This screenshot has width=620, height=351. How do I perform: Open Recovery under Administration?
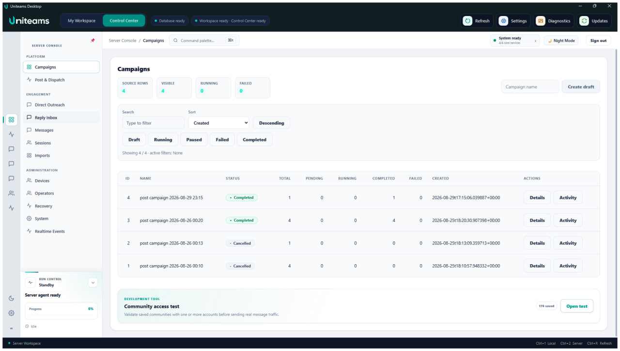click(61, 206)
